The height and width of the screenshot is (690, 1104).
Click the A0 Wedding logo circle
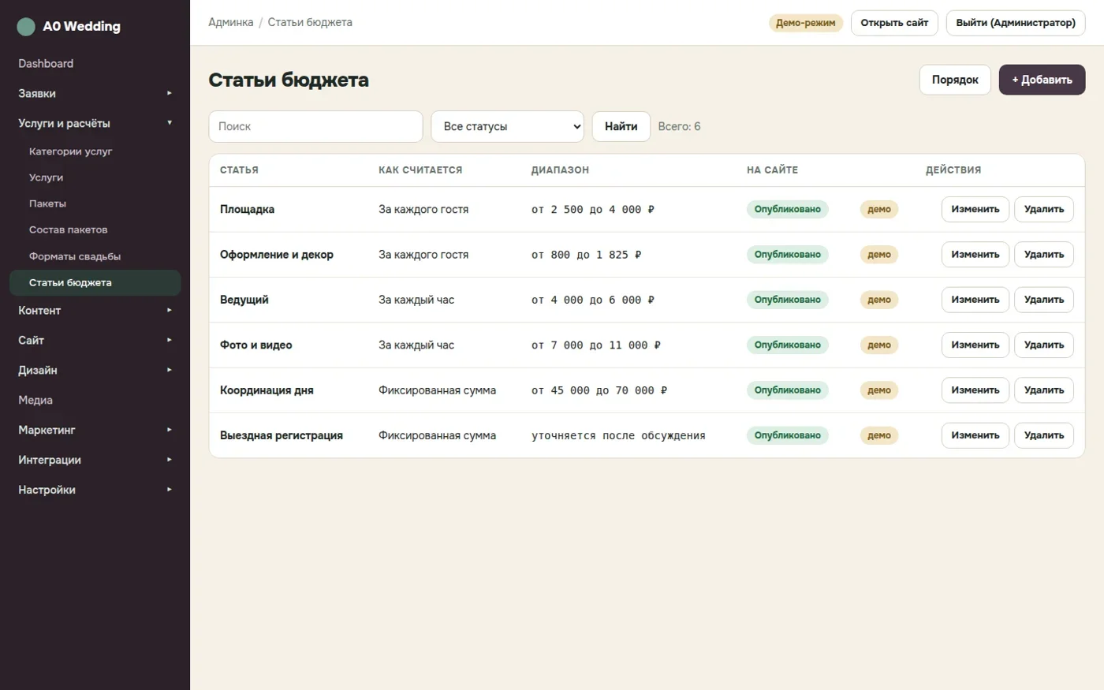coord(26,27)
